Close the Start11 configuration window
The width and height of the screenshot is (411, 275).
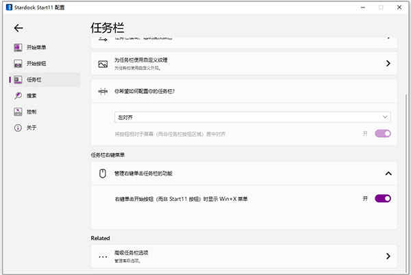point(399,8)
